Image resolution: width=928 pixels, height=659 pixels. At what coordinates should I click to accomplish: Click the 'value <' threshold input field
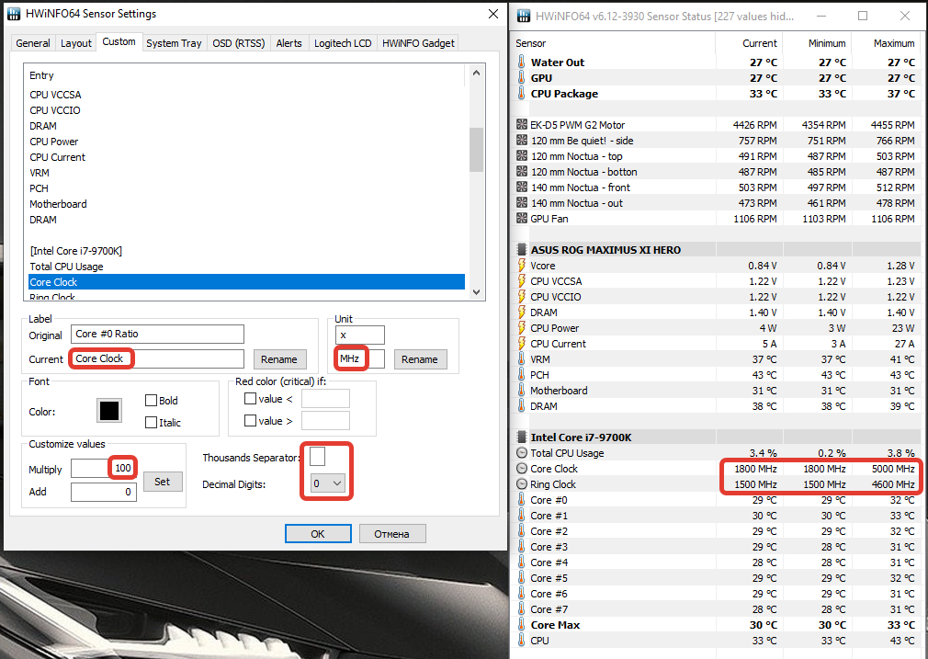point(325,399)
